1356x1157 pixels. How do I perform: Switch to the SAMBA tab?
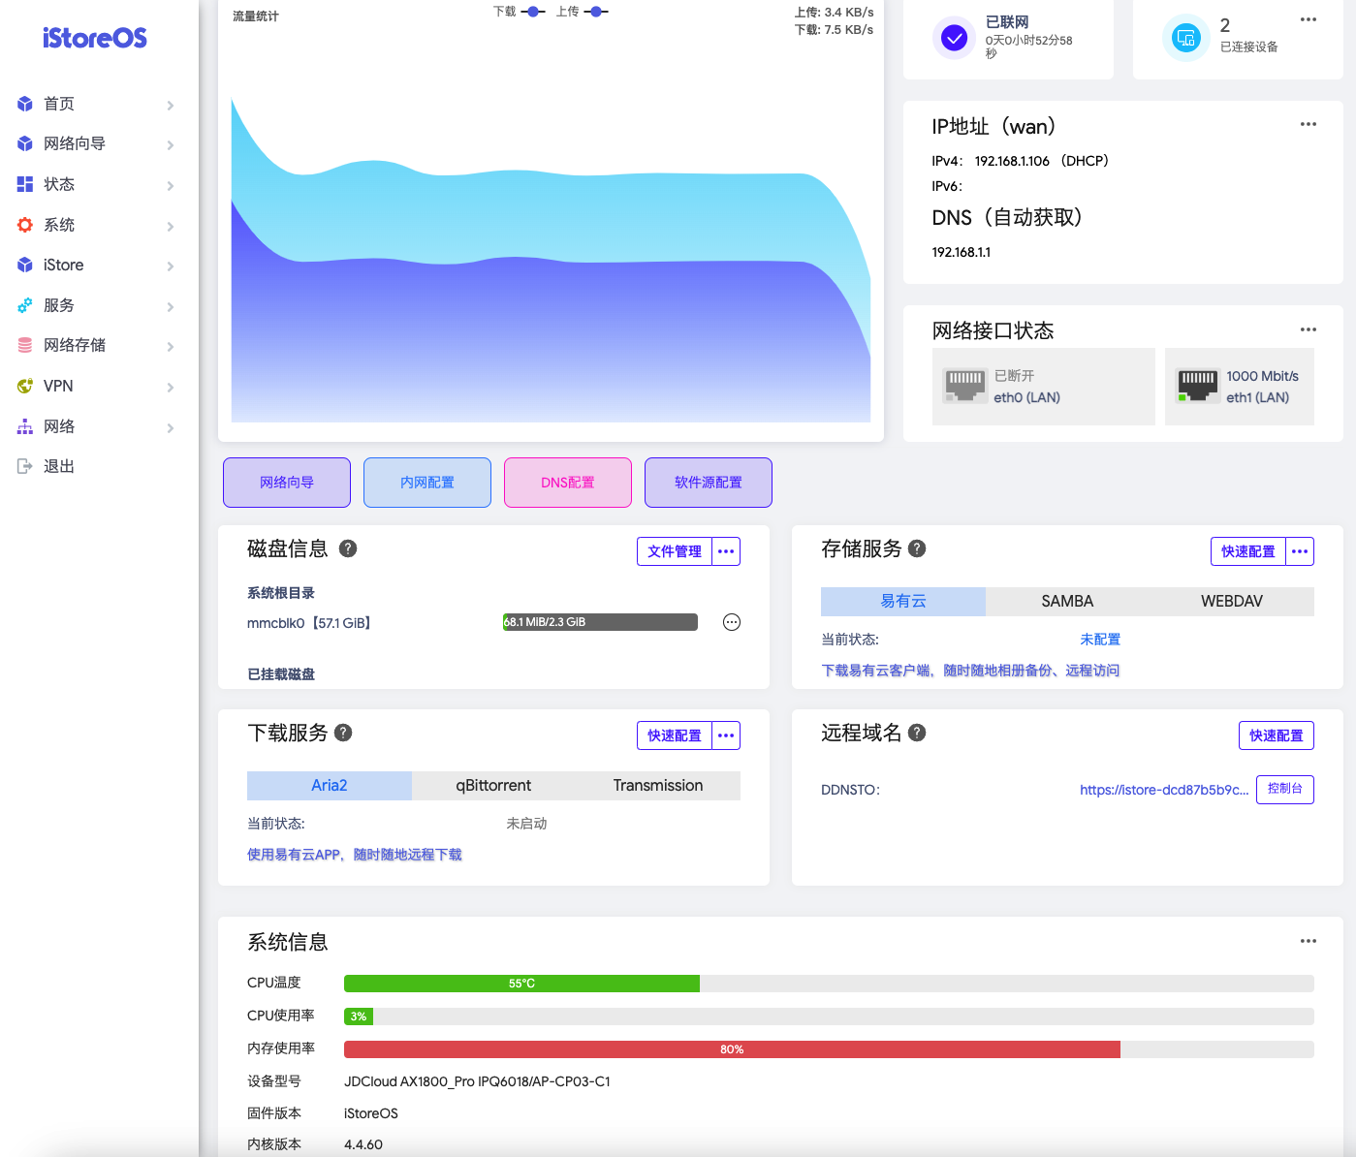click(x=1067, y=601)
